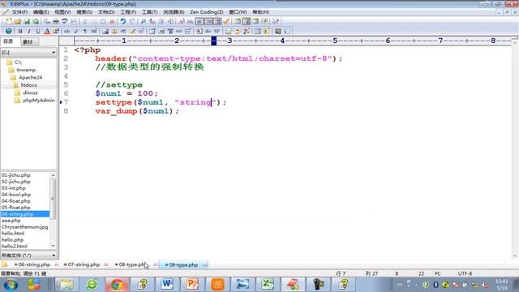Image resolution: width=519 pixels, height=292 pixels.
Task: Click the boxed A character icon
Action: 199,31
